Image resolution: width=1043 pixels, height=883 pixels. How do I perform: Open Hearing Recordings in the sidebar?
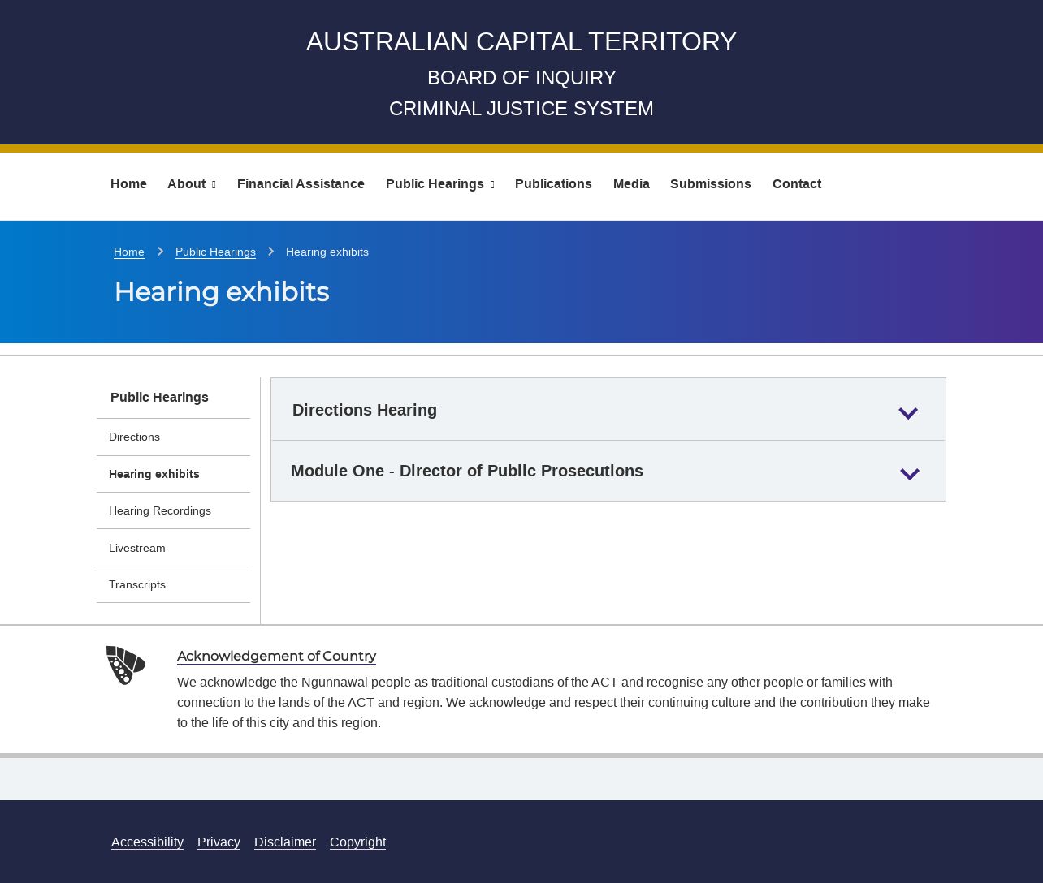coord(160,510)
